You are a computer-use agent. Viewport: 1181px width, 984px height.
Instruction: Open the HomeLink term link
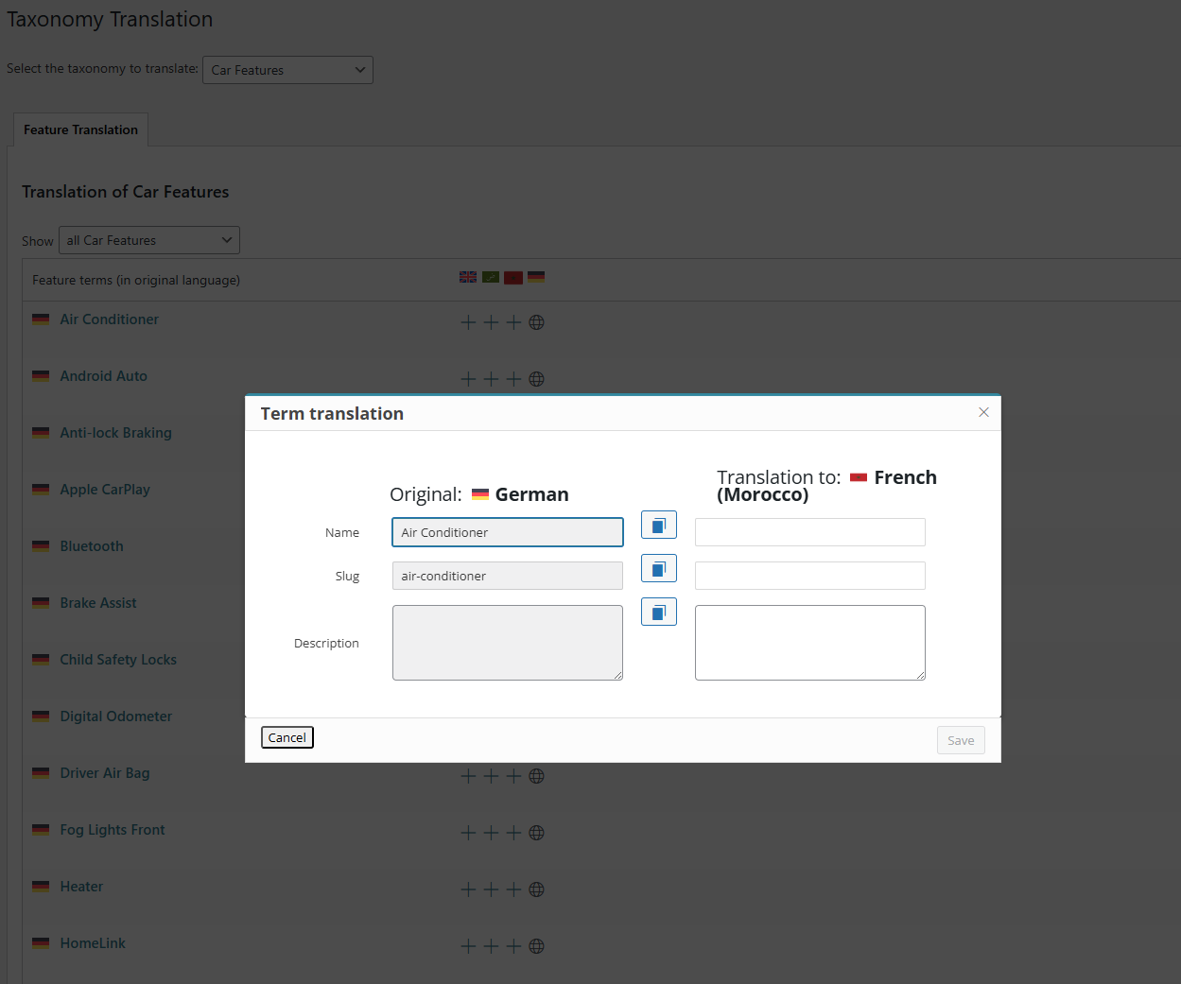click(x=93, y=943)
